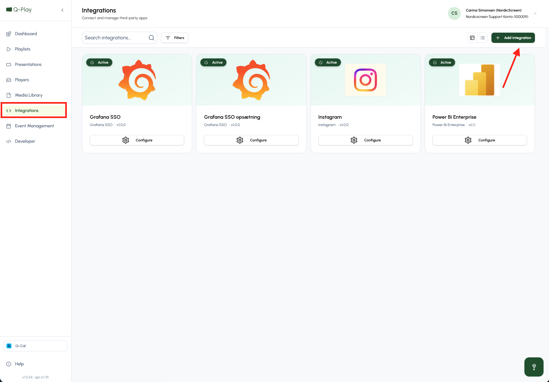Click the Grafana SSO card title
The image size is (549, 382).
(x=105, y=117)
